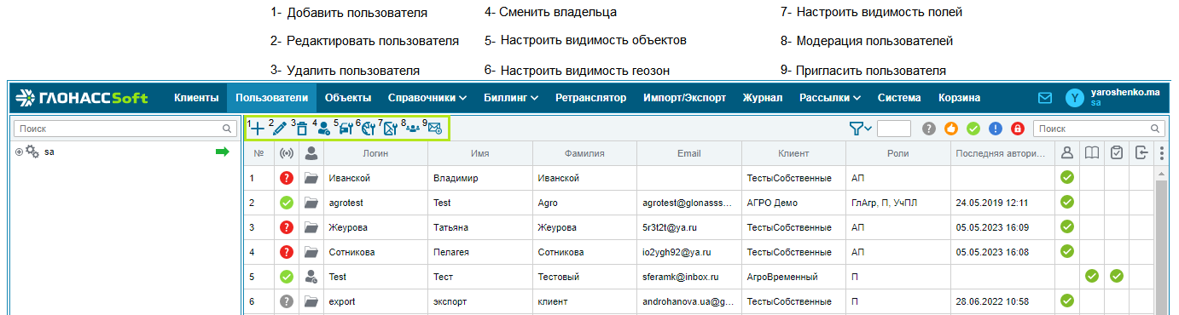
Task: Select the АгроВременный client cell
Action: point(793,277)
